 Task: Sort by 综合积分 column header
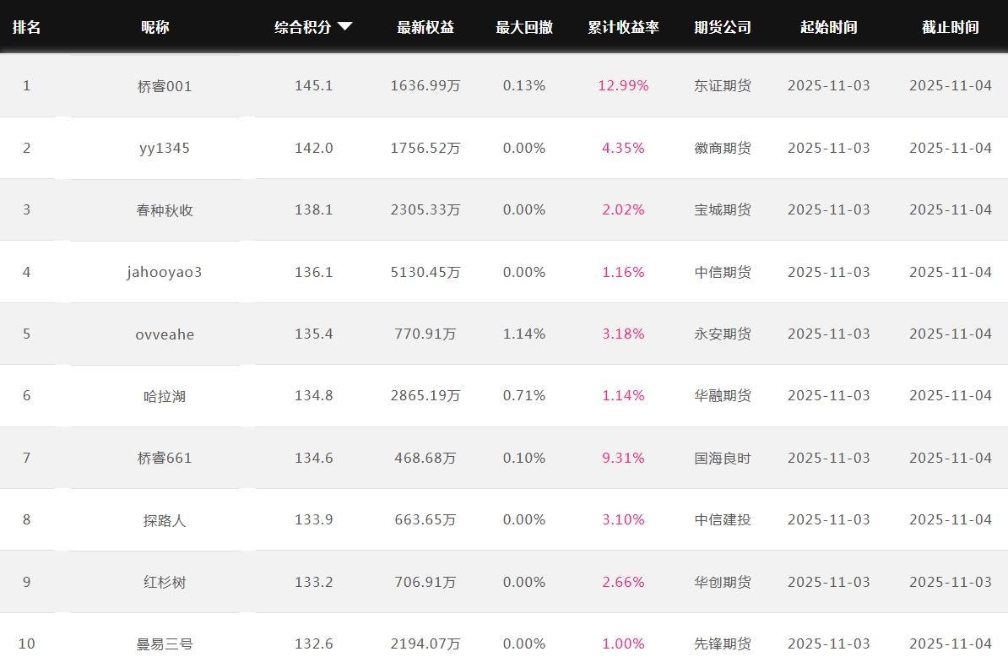[303, 27]
